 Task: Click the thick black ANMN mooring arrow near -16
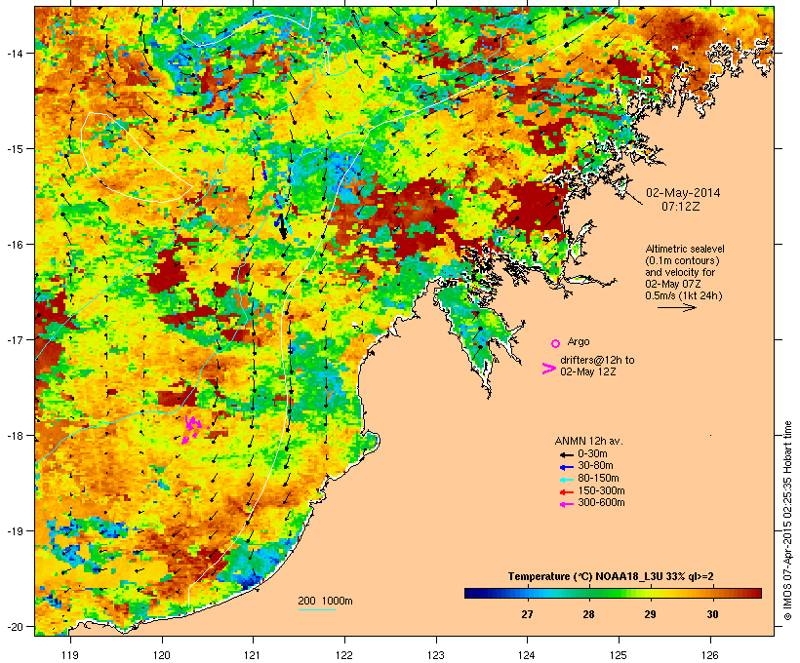click(282, 228)
